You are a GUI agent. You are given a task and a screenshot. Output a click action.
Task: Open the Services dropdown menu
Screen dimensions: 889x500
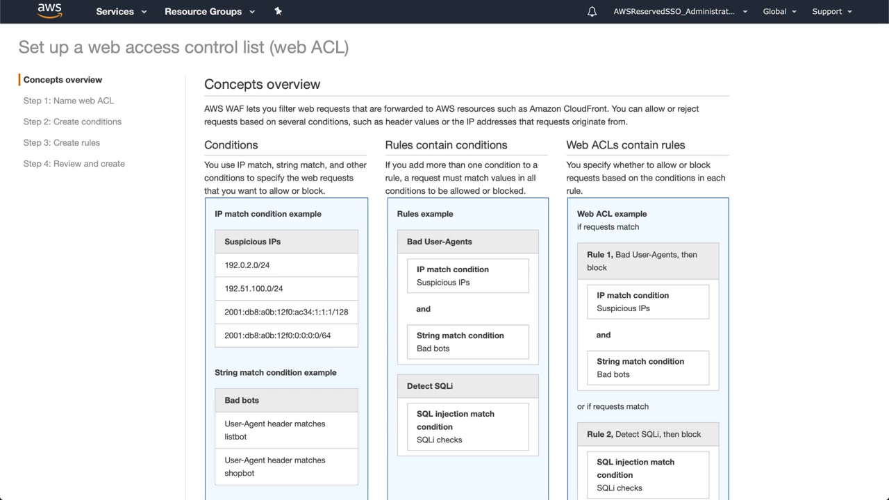(x=122, y=12)
